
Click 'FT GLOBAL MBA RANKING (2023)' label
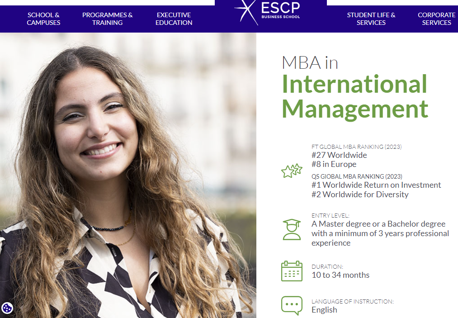click(x=356, y=147)
